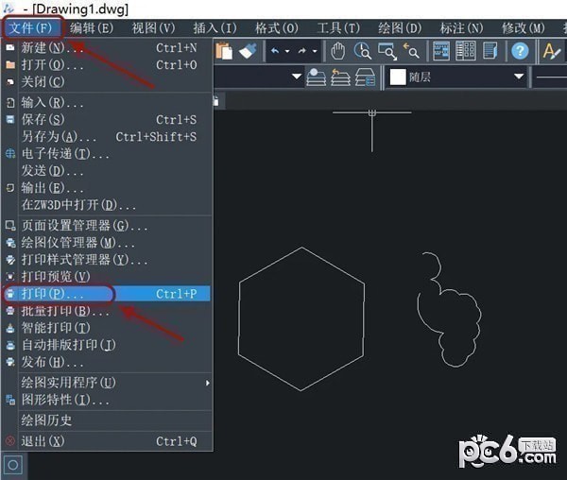Click the Zoom Previous icon

click(x=411, y=51)
